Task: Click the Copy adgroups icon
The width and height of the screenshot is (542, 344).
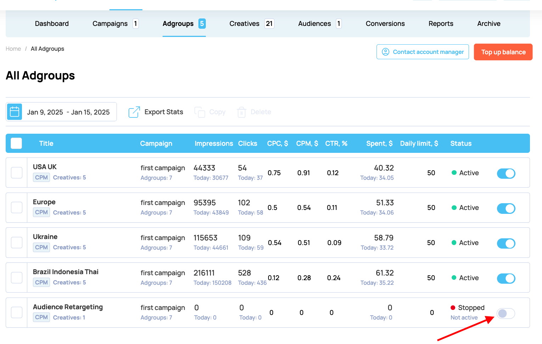Action: pyautogui.click(x=200, y=112)
